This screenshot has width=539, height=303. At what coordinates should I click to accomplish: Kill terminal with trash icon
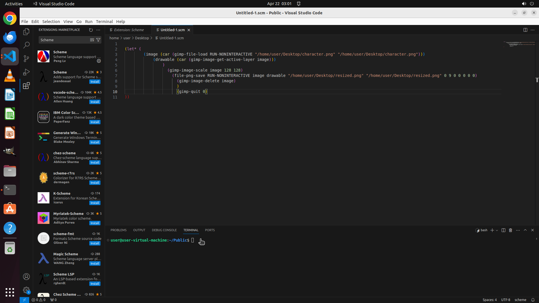[x=510, y=230]
